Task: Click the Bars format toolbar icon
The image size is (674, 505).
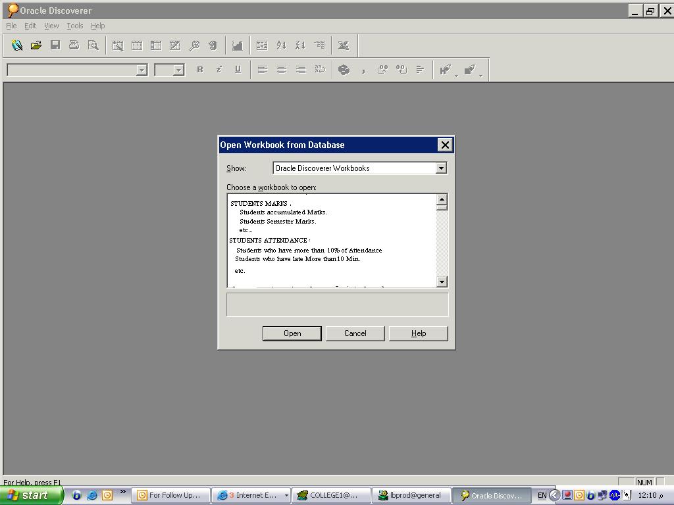Action: [421, 70]
